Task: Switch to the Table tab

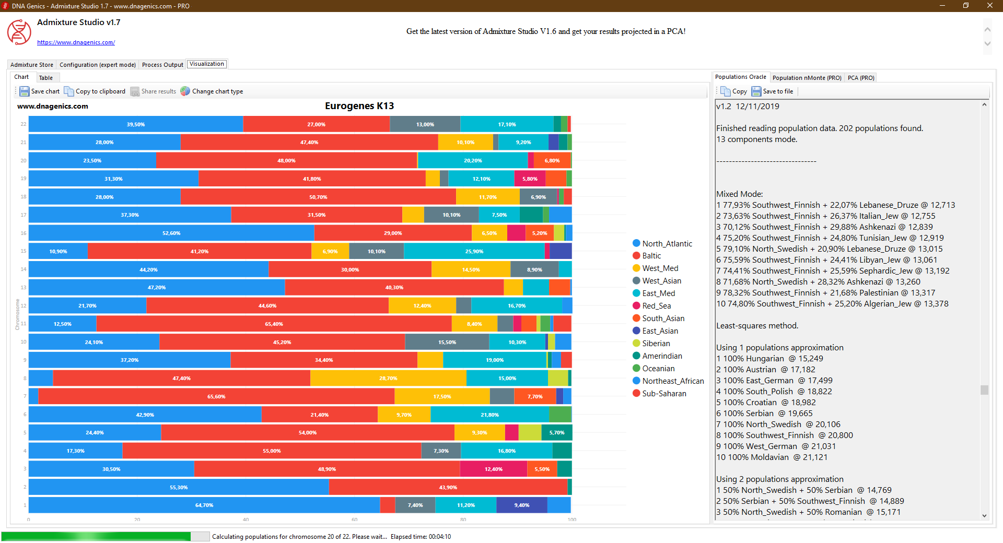Action: pyautogui.click(x=46, y=77)
